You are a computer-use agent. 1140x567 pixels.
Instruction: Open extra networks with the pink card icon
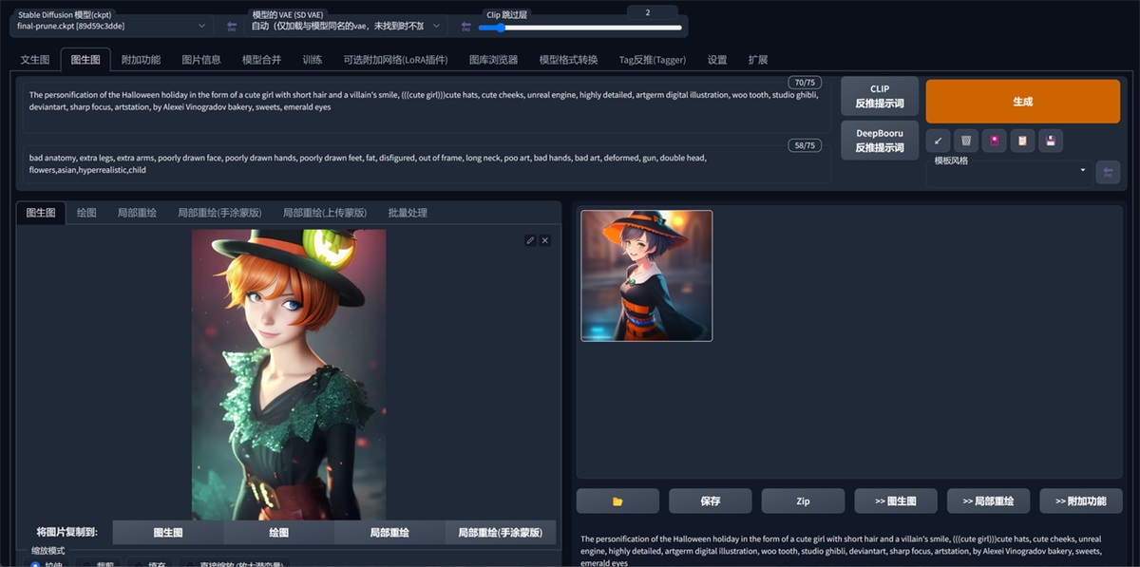(994, 140)
